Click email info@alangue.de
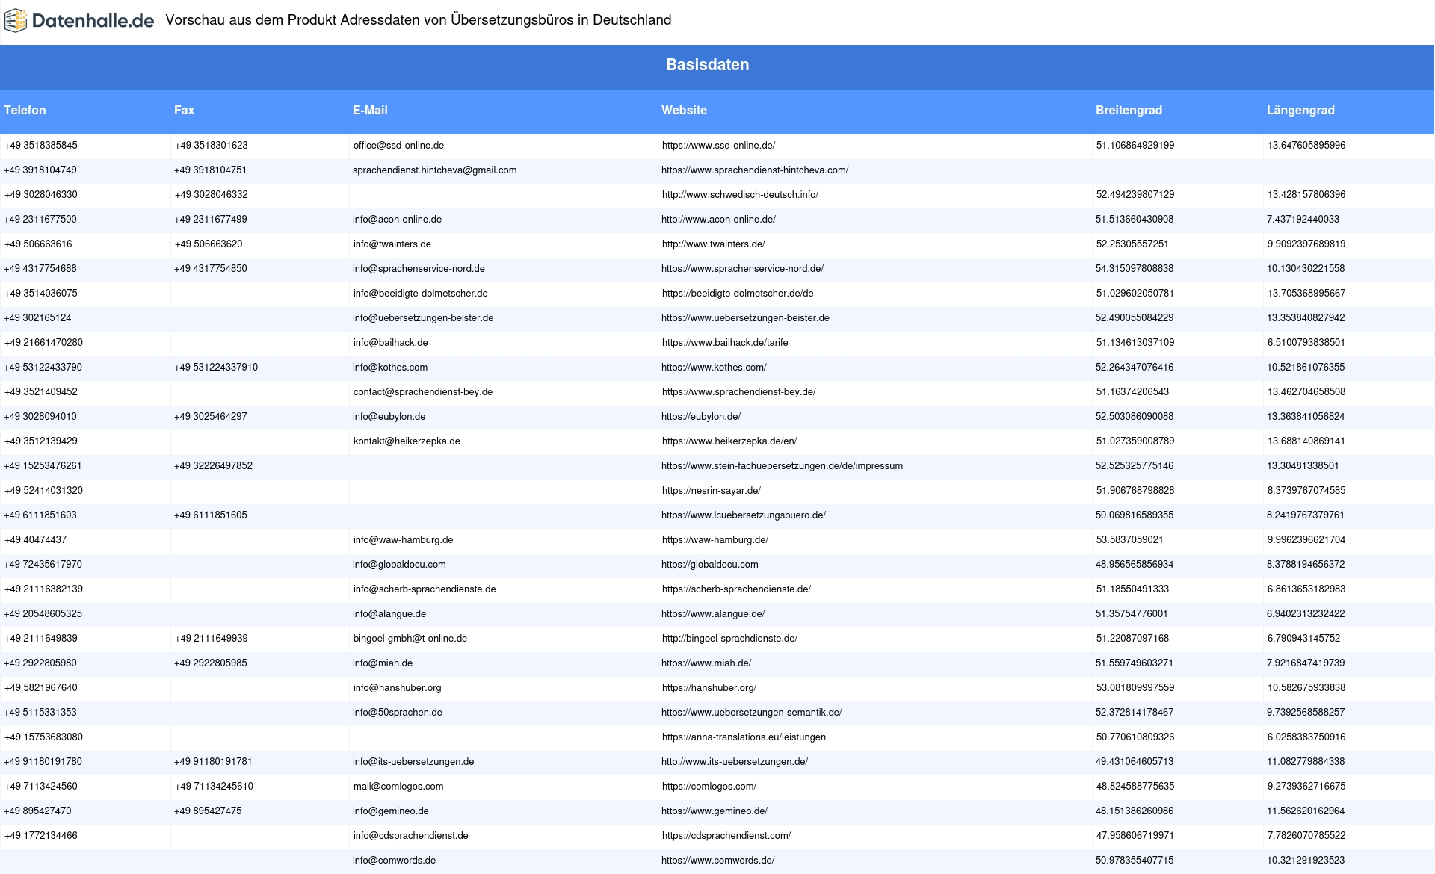Viewport: 1435px width, 874px height. point(389,614)
